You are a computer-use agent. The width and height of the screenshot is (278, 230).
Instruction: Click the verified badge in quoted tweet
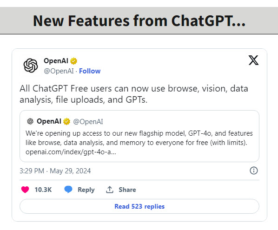(x=66, y=121)
